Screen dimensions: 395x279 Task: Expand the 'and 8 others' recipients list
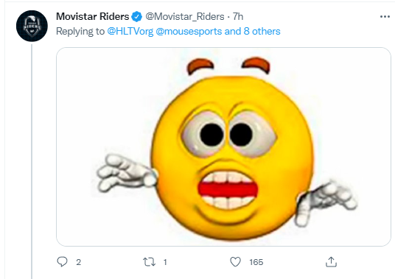[x=253, y=32]
